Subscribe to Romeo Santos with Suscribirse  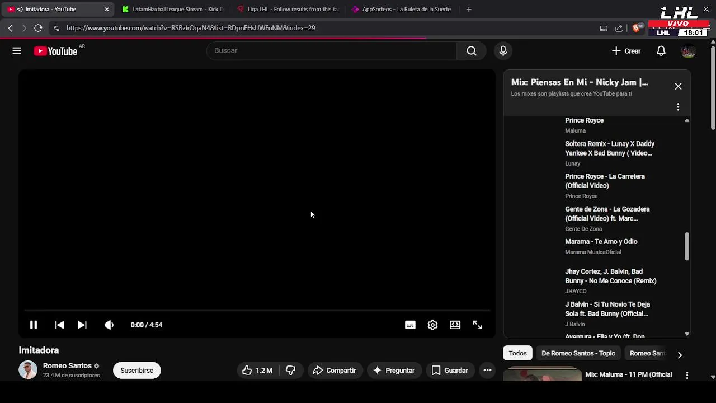[x=137, y=371]
